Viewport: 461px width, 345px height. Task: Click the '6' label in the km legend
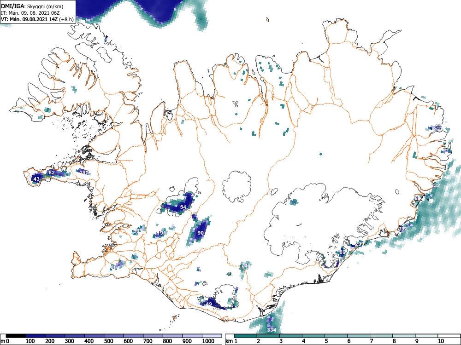(x=349, y=341)
